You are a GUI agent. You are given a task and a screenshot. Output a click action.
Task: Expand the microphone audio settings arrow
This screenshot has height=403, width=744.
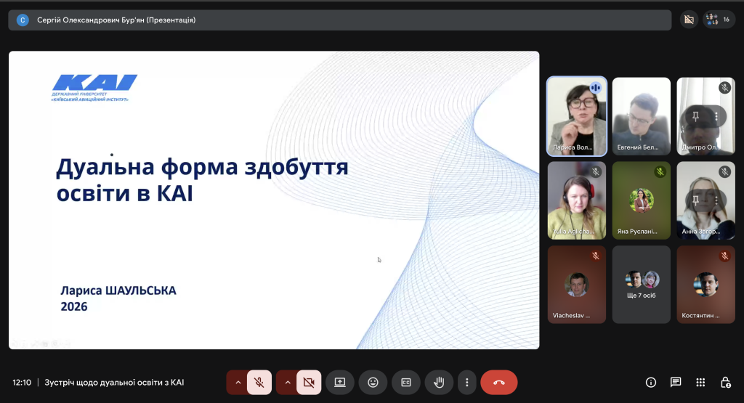click(x=238, y=382)
